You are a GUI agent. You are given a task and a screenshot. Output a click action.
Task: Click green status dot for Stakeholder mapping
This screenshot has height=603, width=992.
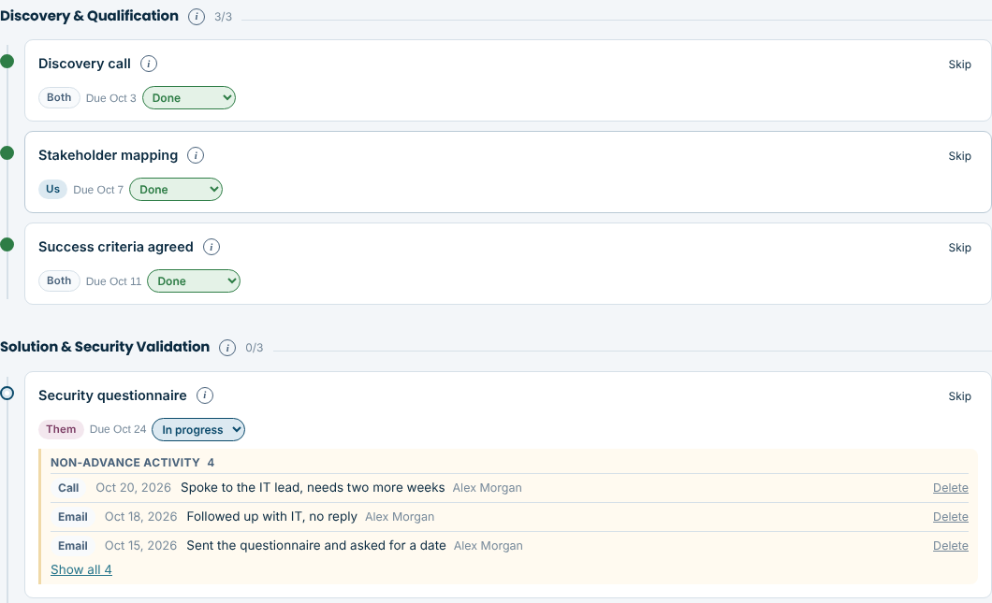7,153
